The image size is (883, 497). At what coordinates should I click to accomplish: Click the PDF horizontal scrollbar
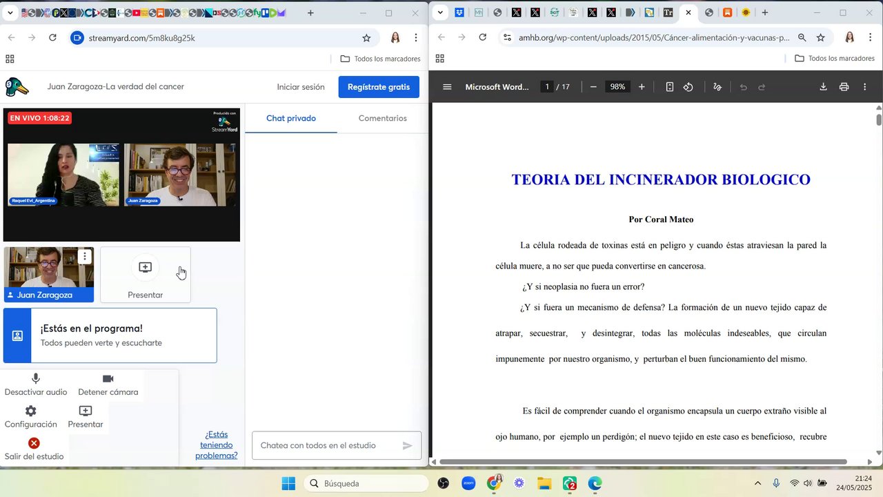tap(642, 462)
